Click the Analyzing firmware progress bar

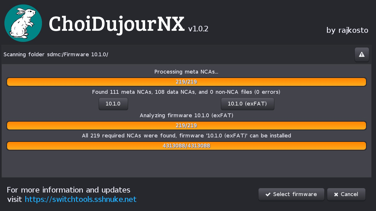(x=187, y=125)
